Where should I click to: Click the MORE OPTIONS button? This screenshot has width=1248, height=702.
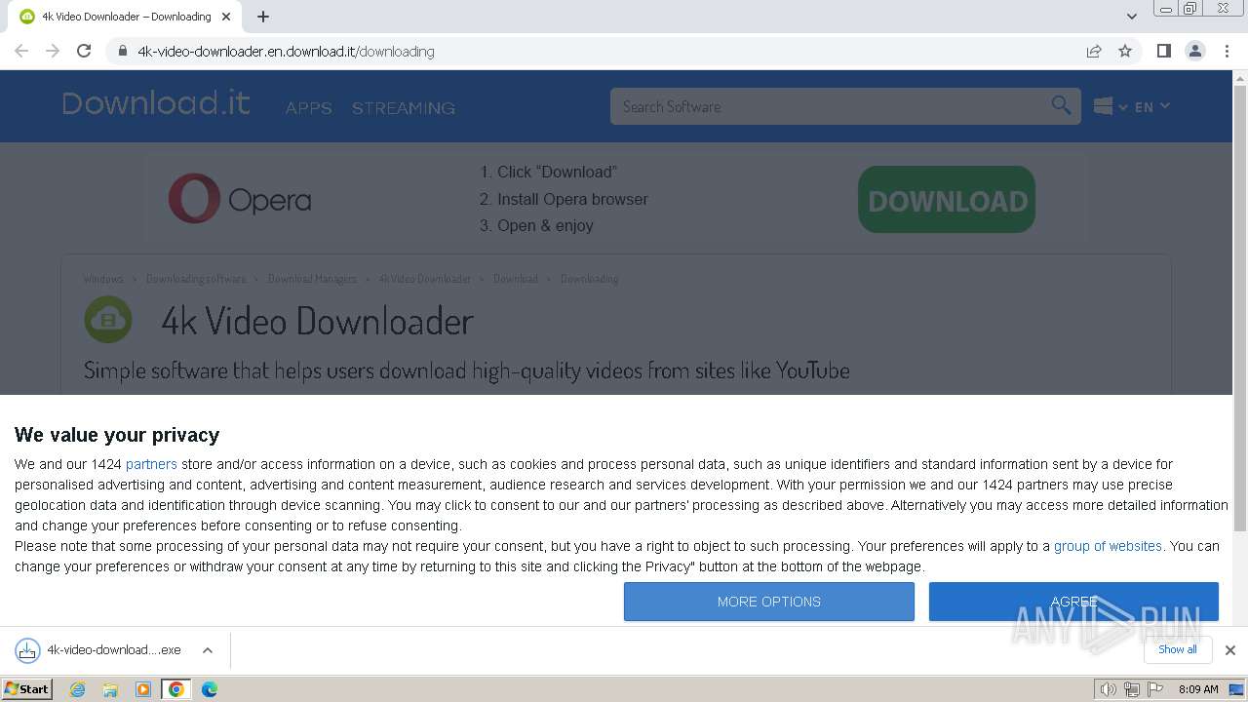(769, 602)
